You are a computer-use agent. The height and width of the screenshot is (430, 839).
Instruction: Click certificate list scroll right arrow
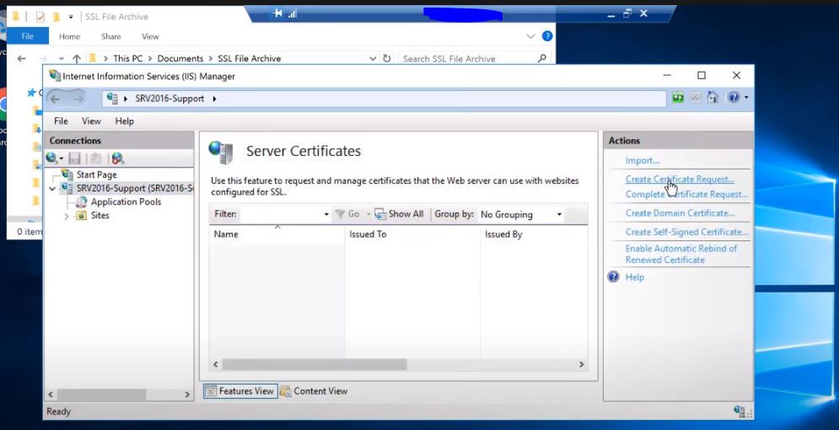(x=581, y=364)
